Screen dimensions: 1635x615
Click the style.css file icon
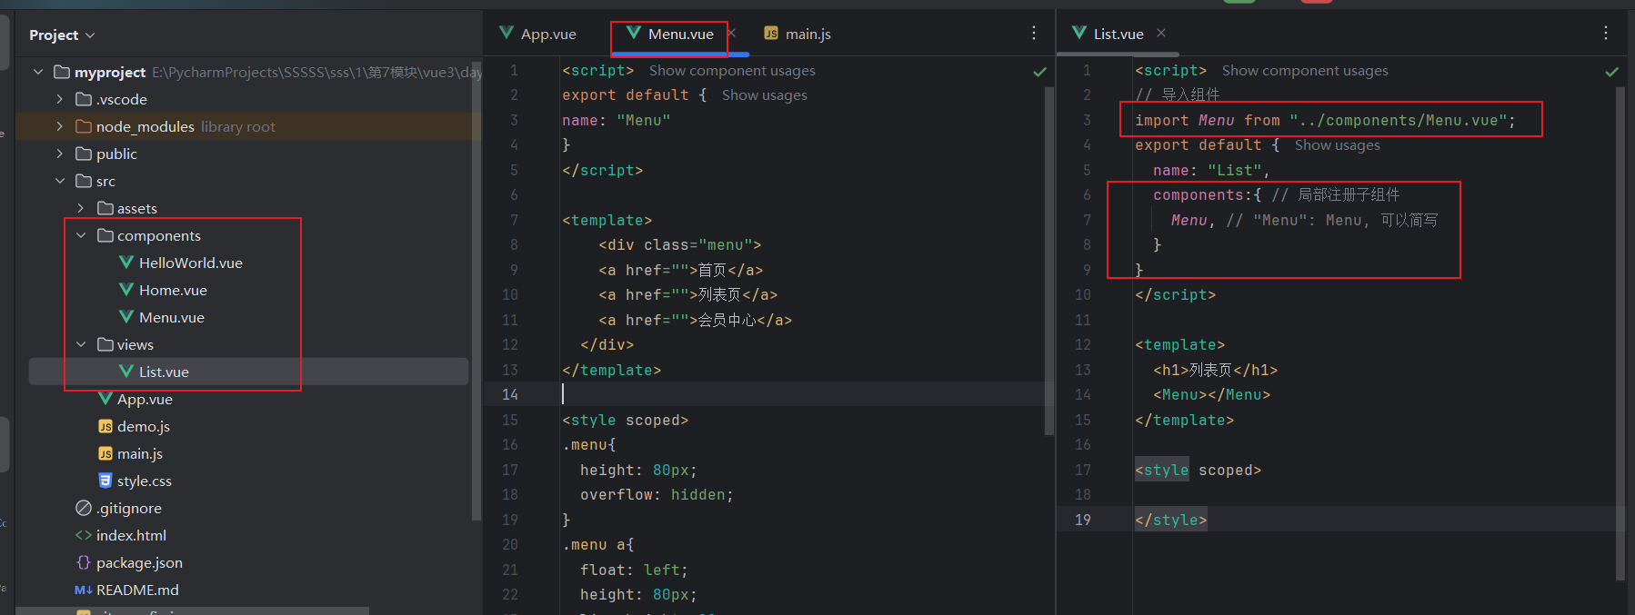tap(105, 481)
